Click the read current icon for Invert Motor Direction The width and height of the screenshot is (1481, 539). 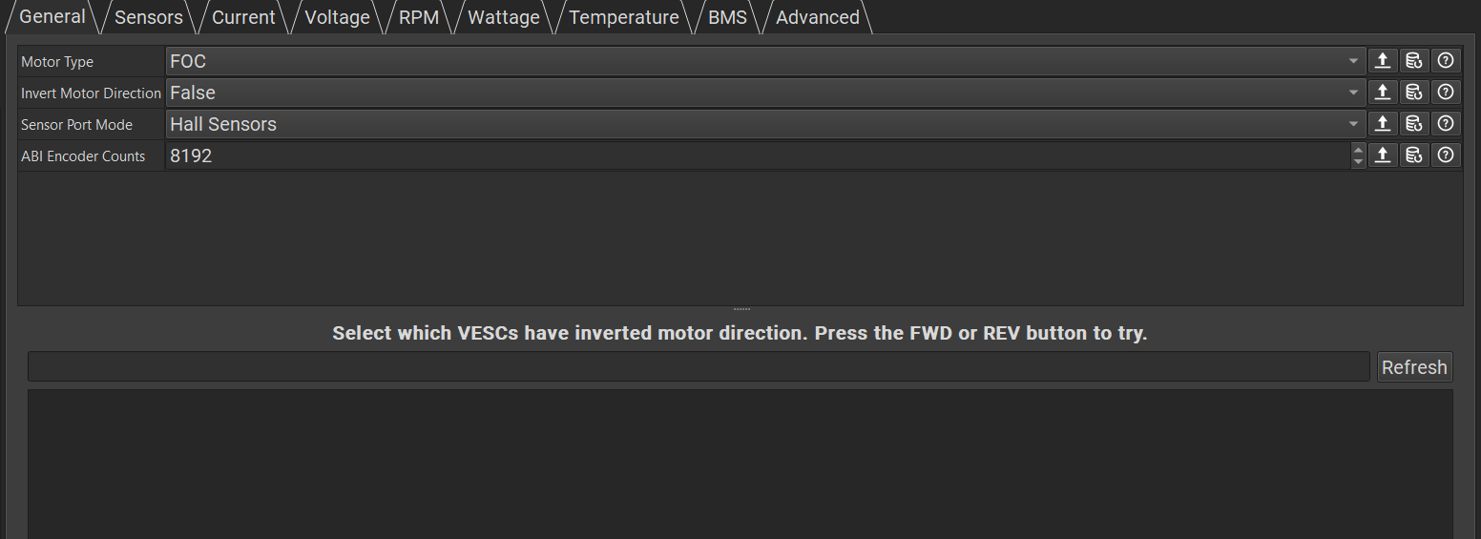(x=1382, y=93)
